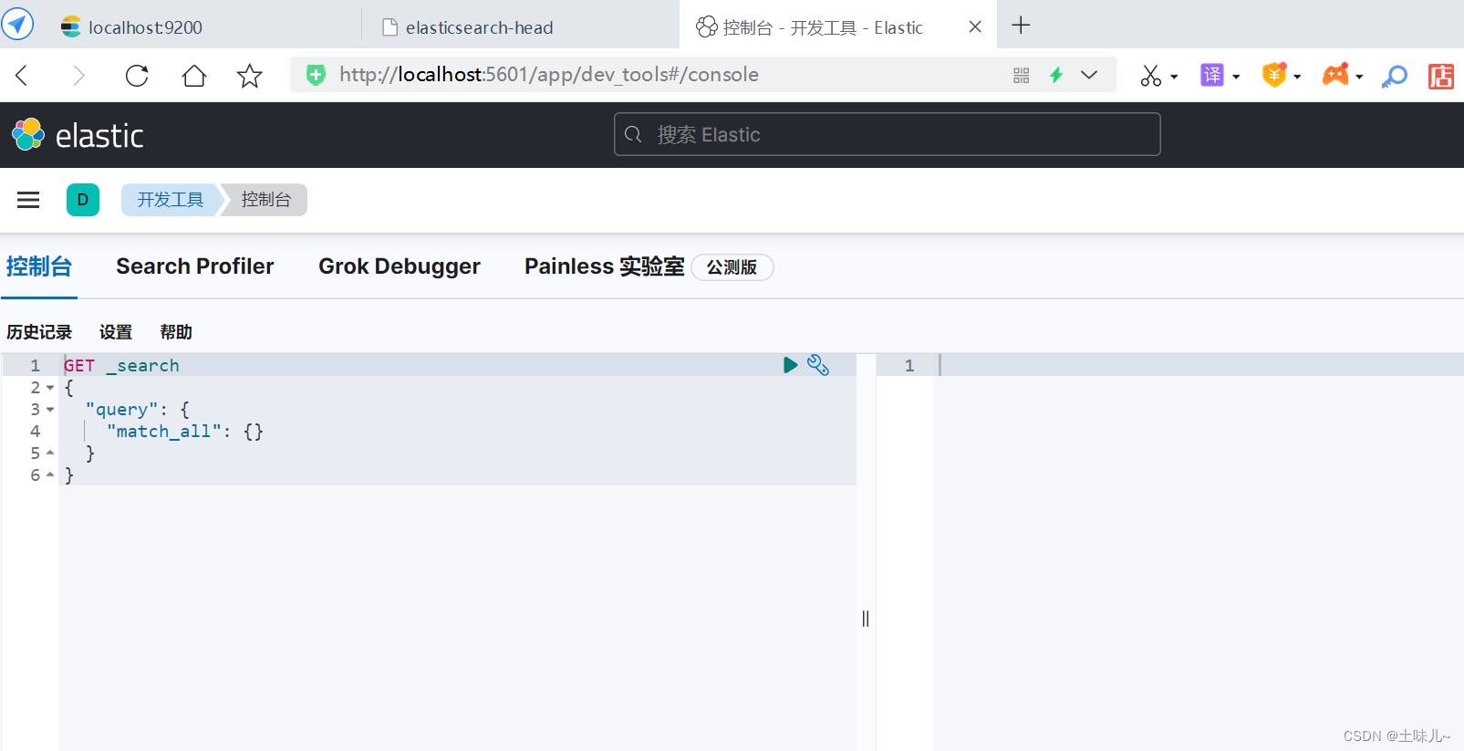Image resolution: width=1464 pixels, height=751 pixels.
Task: Click the blue magnifier search icon
Action: (1395, 76)
